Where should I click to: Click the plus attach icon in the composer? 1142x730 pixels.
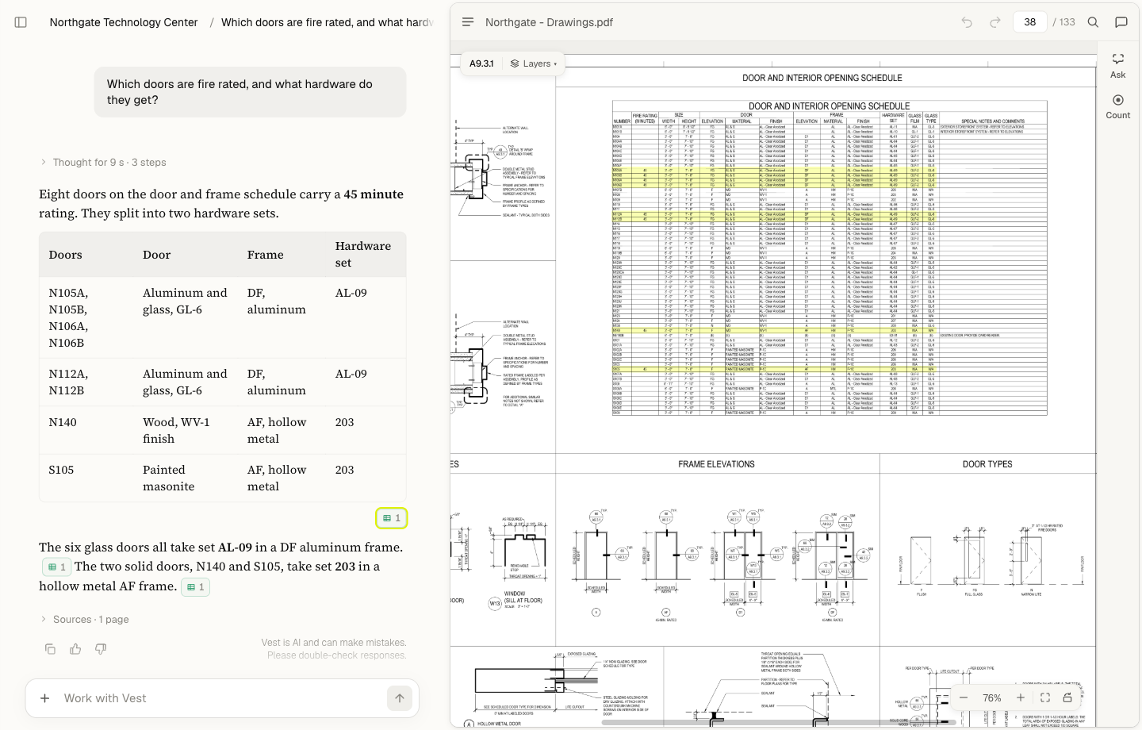[x=45, y=698]
